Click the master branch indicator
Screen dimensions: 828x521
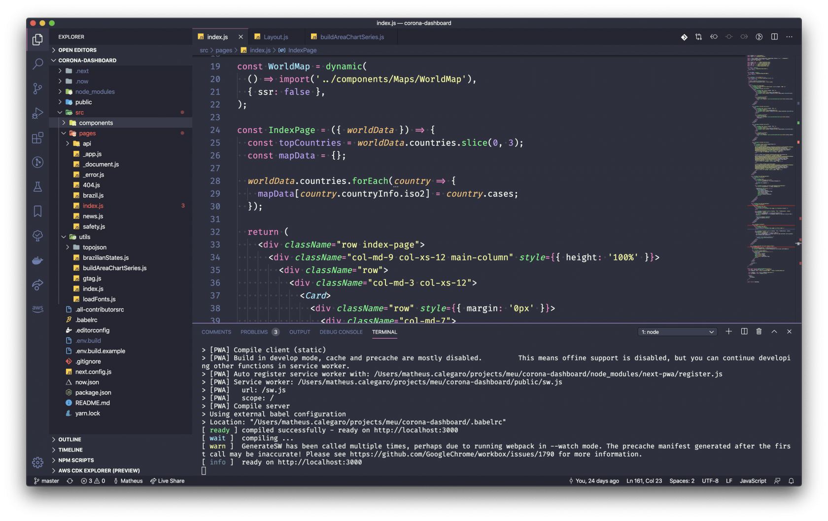pyautogui.click(x=46, y=481)
